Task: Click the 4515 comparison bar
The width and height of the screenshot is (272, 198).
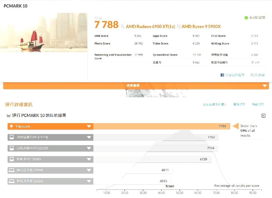Action: 132,181
